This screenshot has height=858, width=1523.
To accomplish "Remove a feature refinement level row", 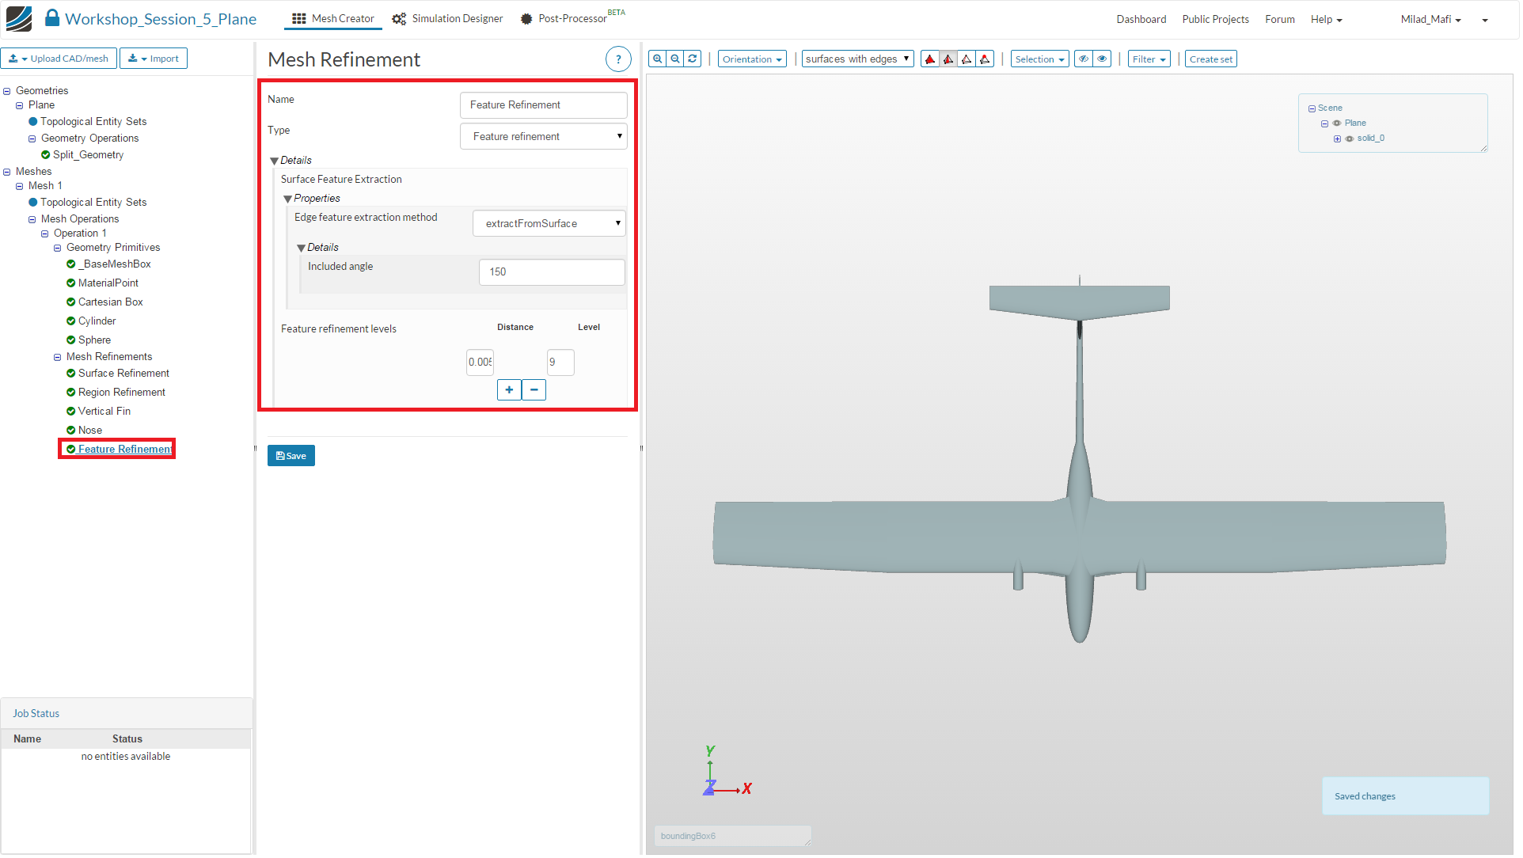I will (x=534, y=390).
